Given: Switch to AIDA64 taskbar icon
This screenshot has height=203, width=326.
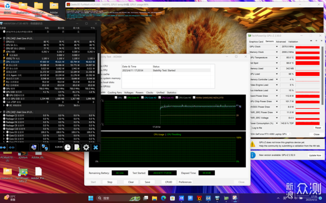Looking at the screenshot, I should click(208, 198).
